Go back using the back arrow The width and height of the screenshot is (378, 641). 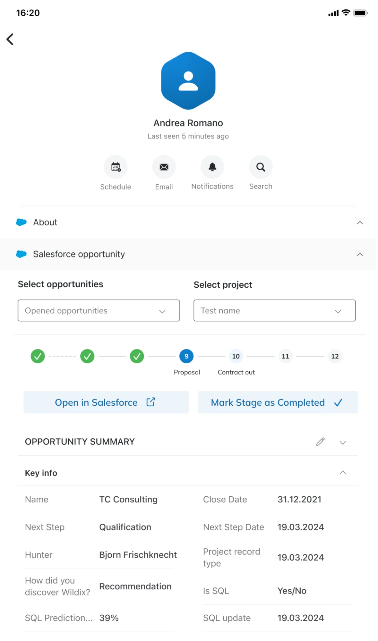[10, 39]
